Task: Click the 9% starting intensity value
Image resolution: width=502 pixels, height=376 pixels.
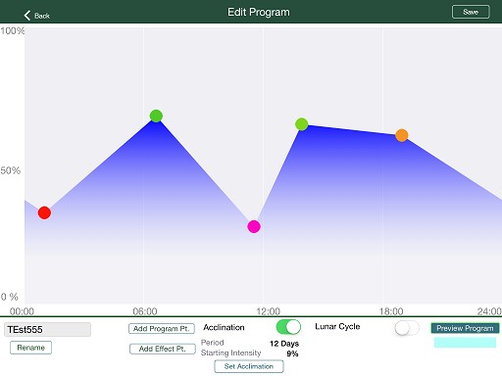Action: click(292, 353)
